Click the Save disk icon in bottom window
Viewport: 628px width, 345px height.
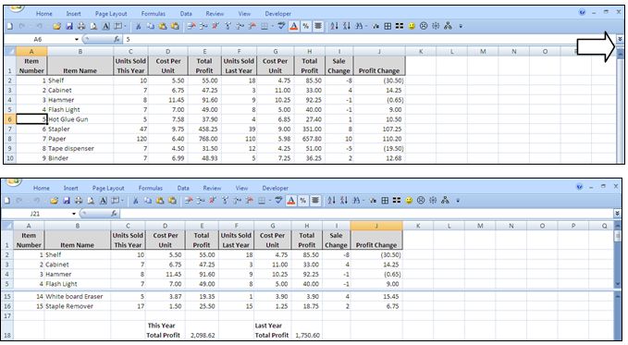[x=67, y=201]
